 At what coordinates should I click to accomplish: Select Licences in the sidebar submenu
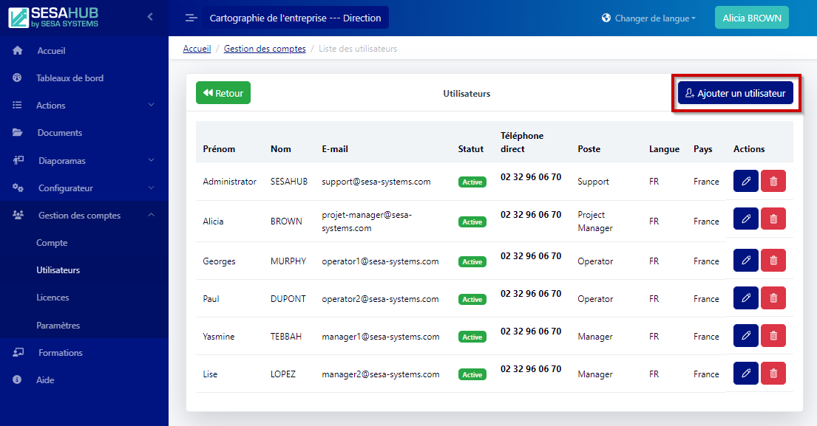click(52, 298)
